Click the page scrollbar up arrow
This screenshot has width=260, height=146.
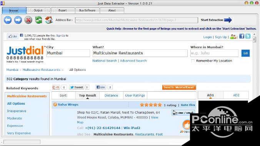254,34
